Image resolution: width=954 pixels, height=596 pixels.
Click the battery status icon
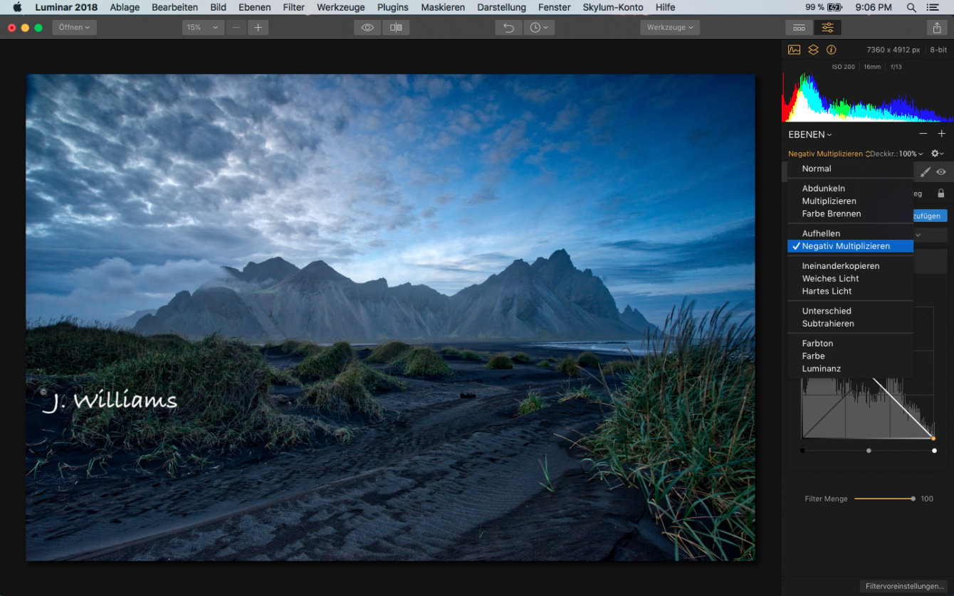(835, 7)
